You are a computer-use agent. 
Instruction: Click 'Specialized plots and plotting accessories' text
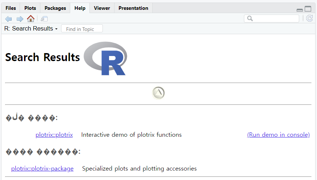coord(139,168)
